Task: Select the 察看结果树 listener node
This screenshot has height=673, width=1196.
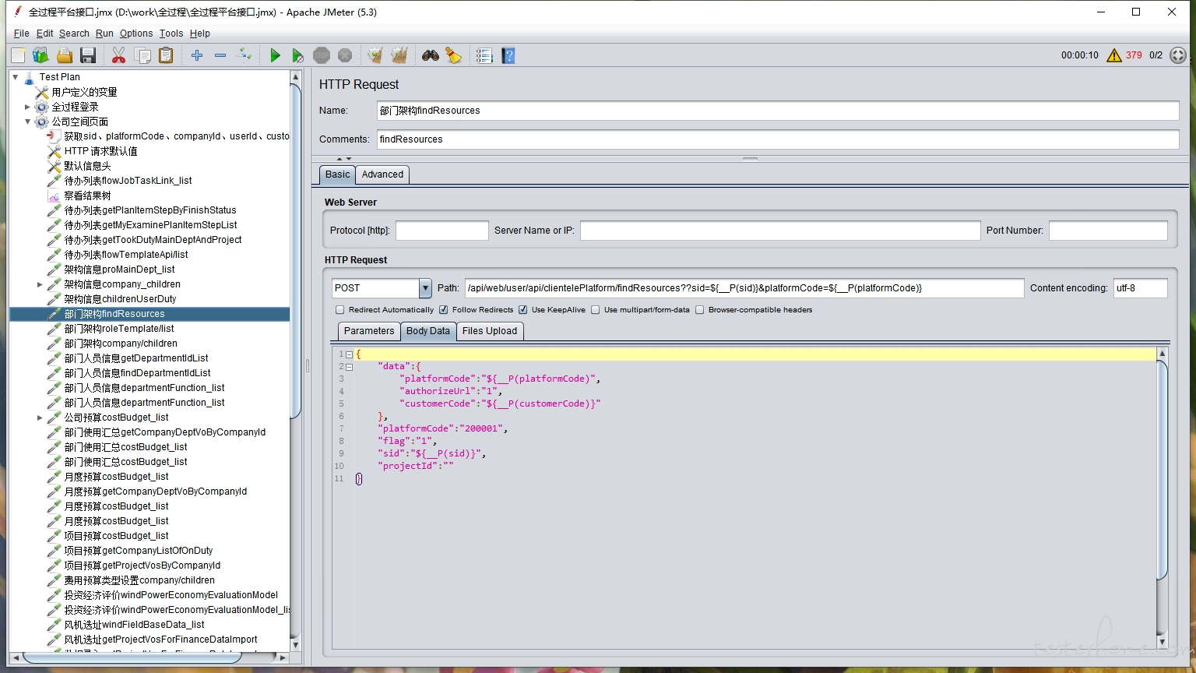Action: point(87,196)
